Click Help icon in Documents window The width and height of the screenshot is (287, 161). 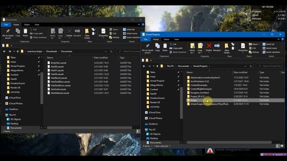[143, 25]
